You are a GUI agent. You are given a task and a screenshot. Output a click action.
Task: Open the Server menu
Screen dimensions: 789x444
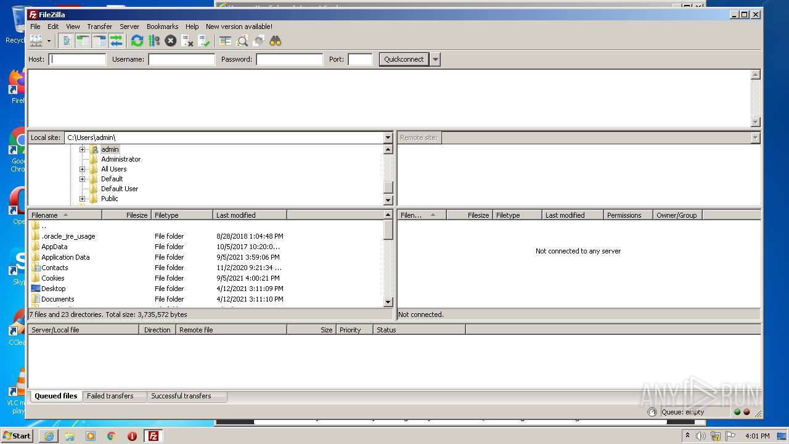click(x=129, y=27)
